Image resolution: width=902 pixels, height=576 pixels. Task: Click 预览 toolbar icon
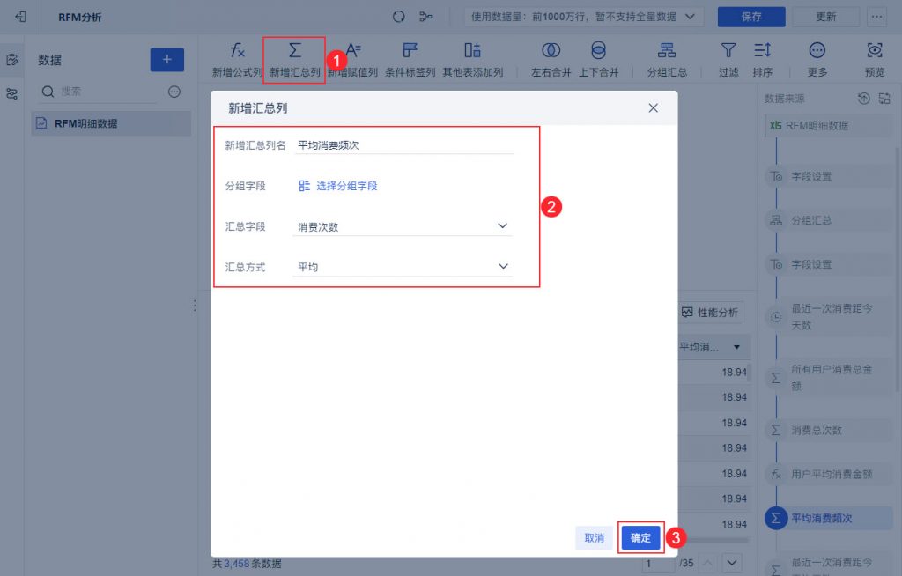pos(875,60)
